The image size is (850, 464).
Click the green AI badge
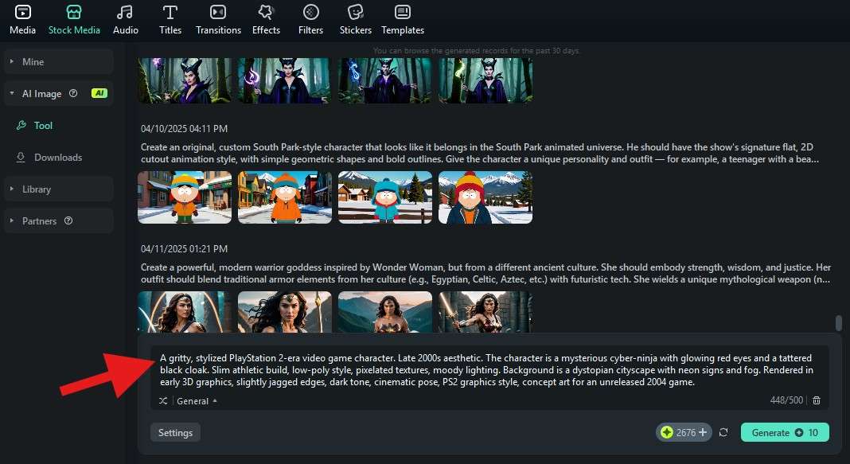pyautogui.click(x=99, y=93)
